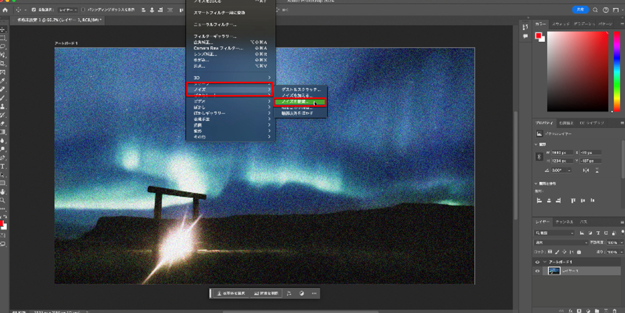The width and height of the screenshot is (625, 313).
Task: Hide the レイヤー 1 layer via eye icon
Action: 538,271
